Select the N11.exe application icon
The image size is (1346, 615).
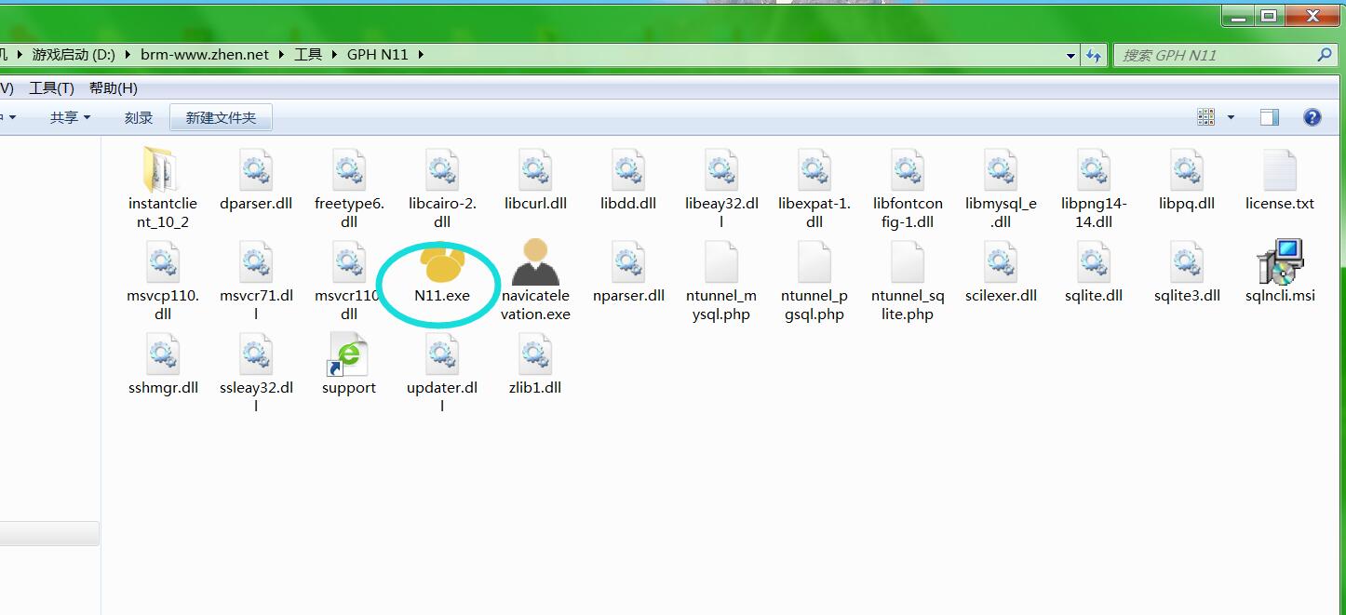point(440,264)
